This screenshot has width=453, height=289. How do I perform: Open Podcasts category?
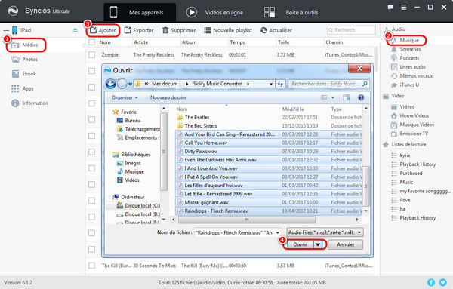tap(409, 58)
